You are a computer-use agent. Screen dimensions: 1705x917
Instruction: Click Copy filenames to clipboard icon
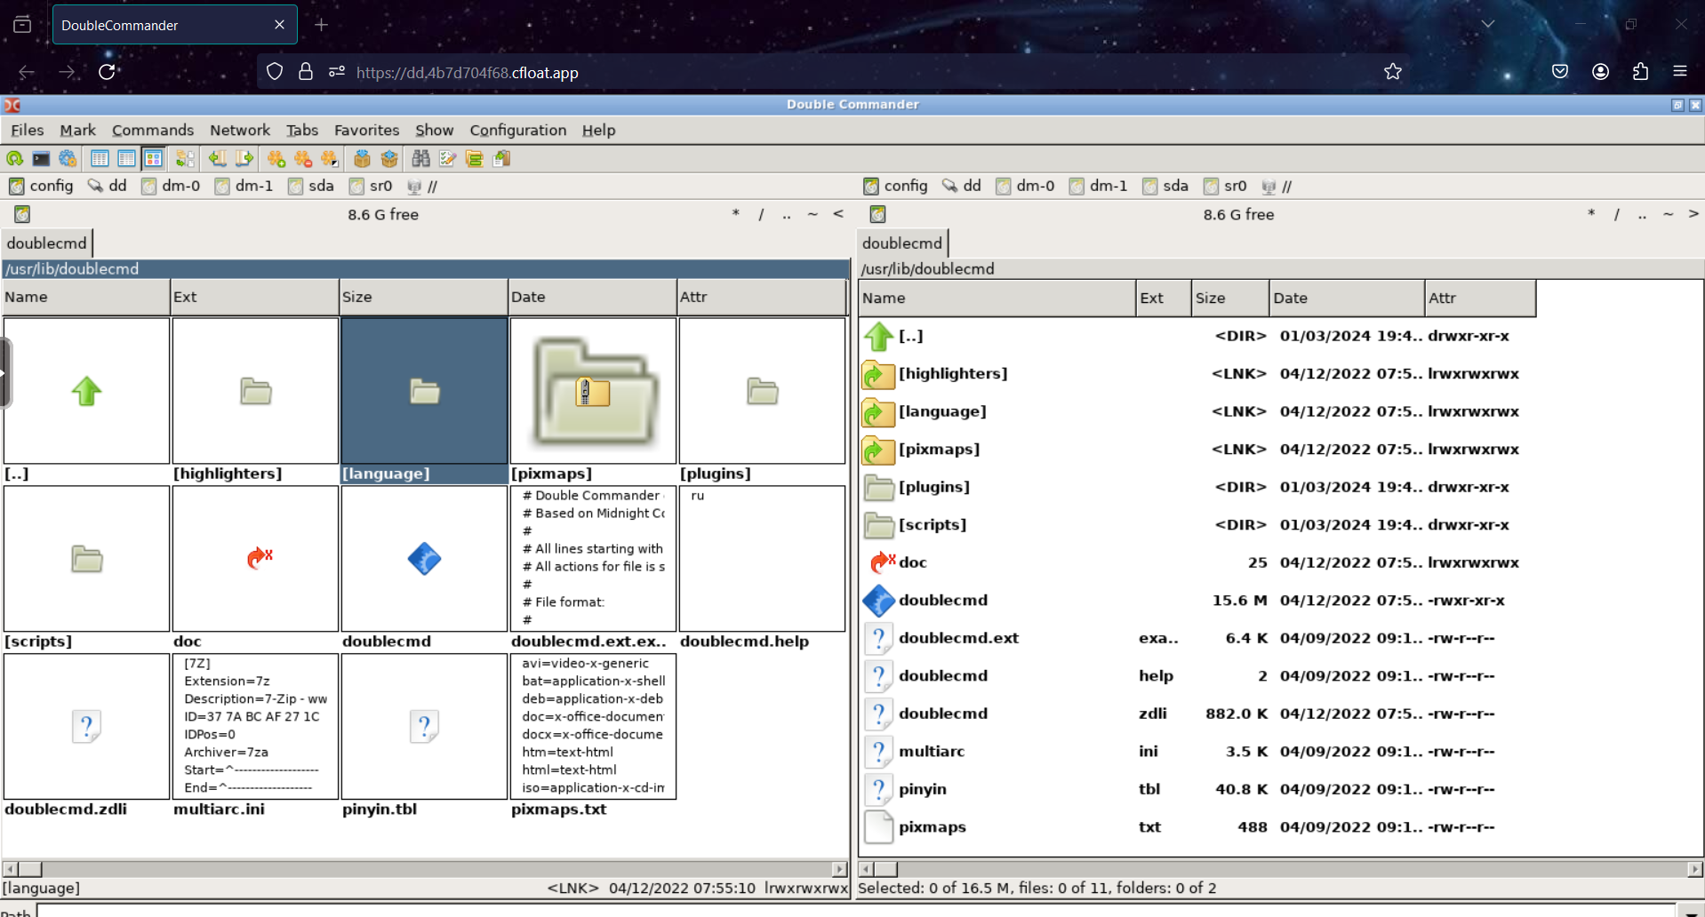[x=501, y=159]
